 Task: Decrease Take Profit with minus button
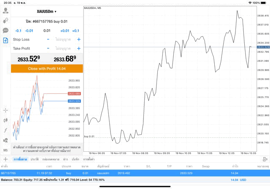pyautogui.click(x=48, y=49)
